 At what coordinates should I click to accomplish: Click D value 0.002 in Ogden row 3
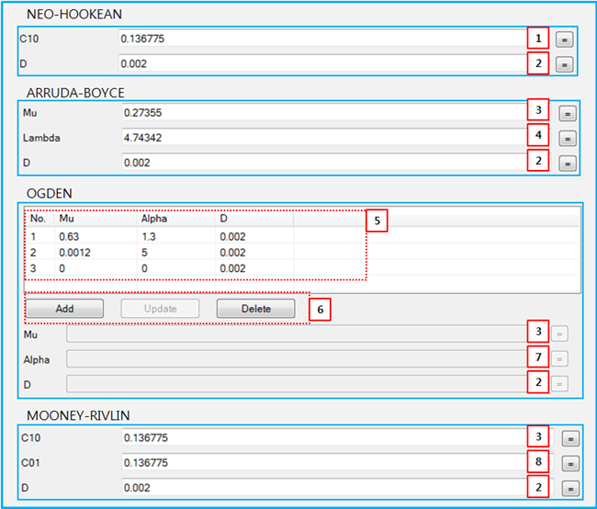click(232, 268)
